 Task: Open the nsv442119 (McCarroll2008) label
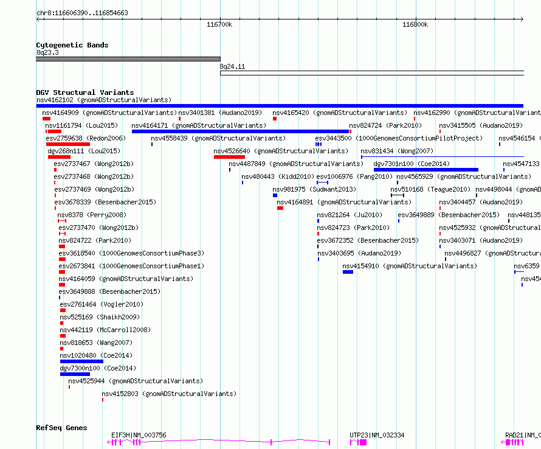(105, 330)
